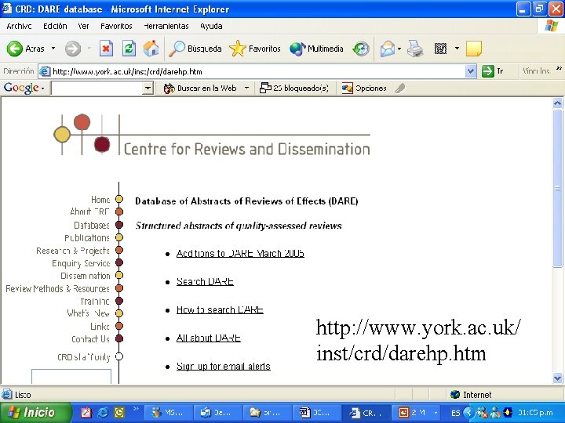The height and width of the screenshot is (423, 565).
Task: Click the yellow note icon in the toolbar
Action: coord(473,49)
